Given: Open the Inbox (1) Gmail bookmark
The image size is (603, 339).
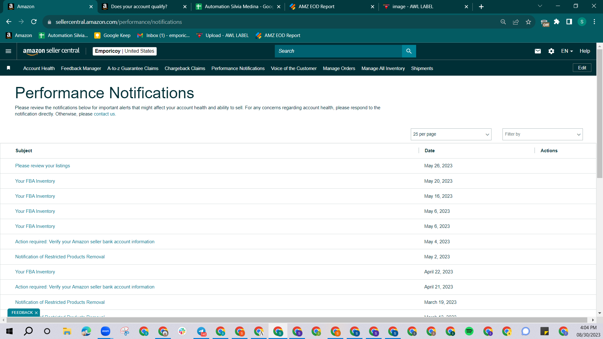Looking at the screenshot, I should (x=163, y=35).
